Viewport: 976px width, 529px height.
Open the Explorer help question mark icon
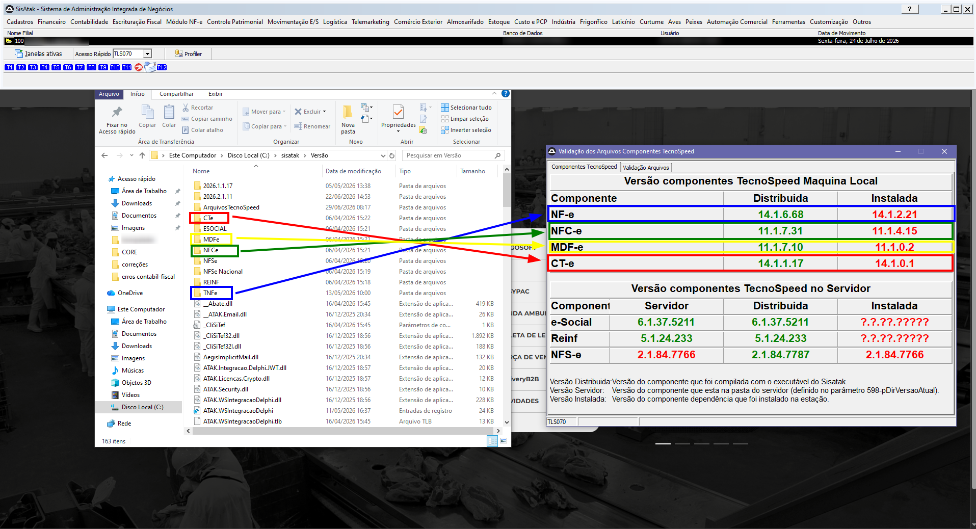coord(506,94)
